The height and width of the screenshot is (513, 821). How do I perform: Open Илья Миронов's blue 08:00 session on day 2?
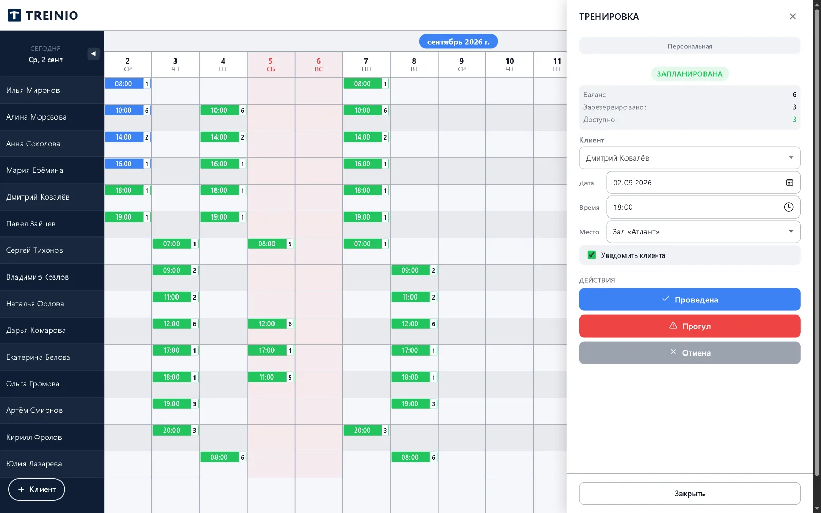point(127,84)
